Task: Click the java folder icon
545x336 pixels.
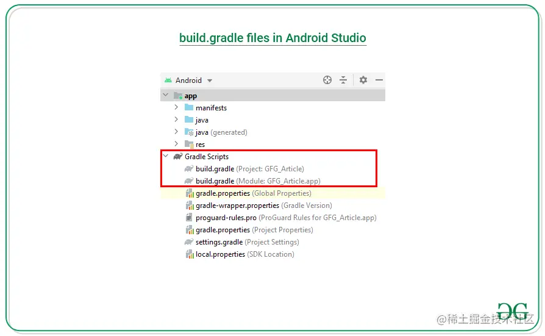Action: [x=189, y=120]
